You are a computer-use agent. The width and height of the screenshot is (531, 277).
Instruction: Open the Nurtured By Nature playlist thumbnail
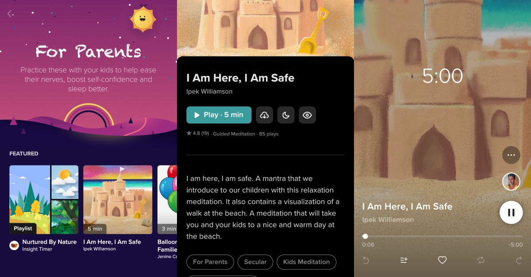(x=44, y=199)
